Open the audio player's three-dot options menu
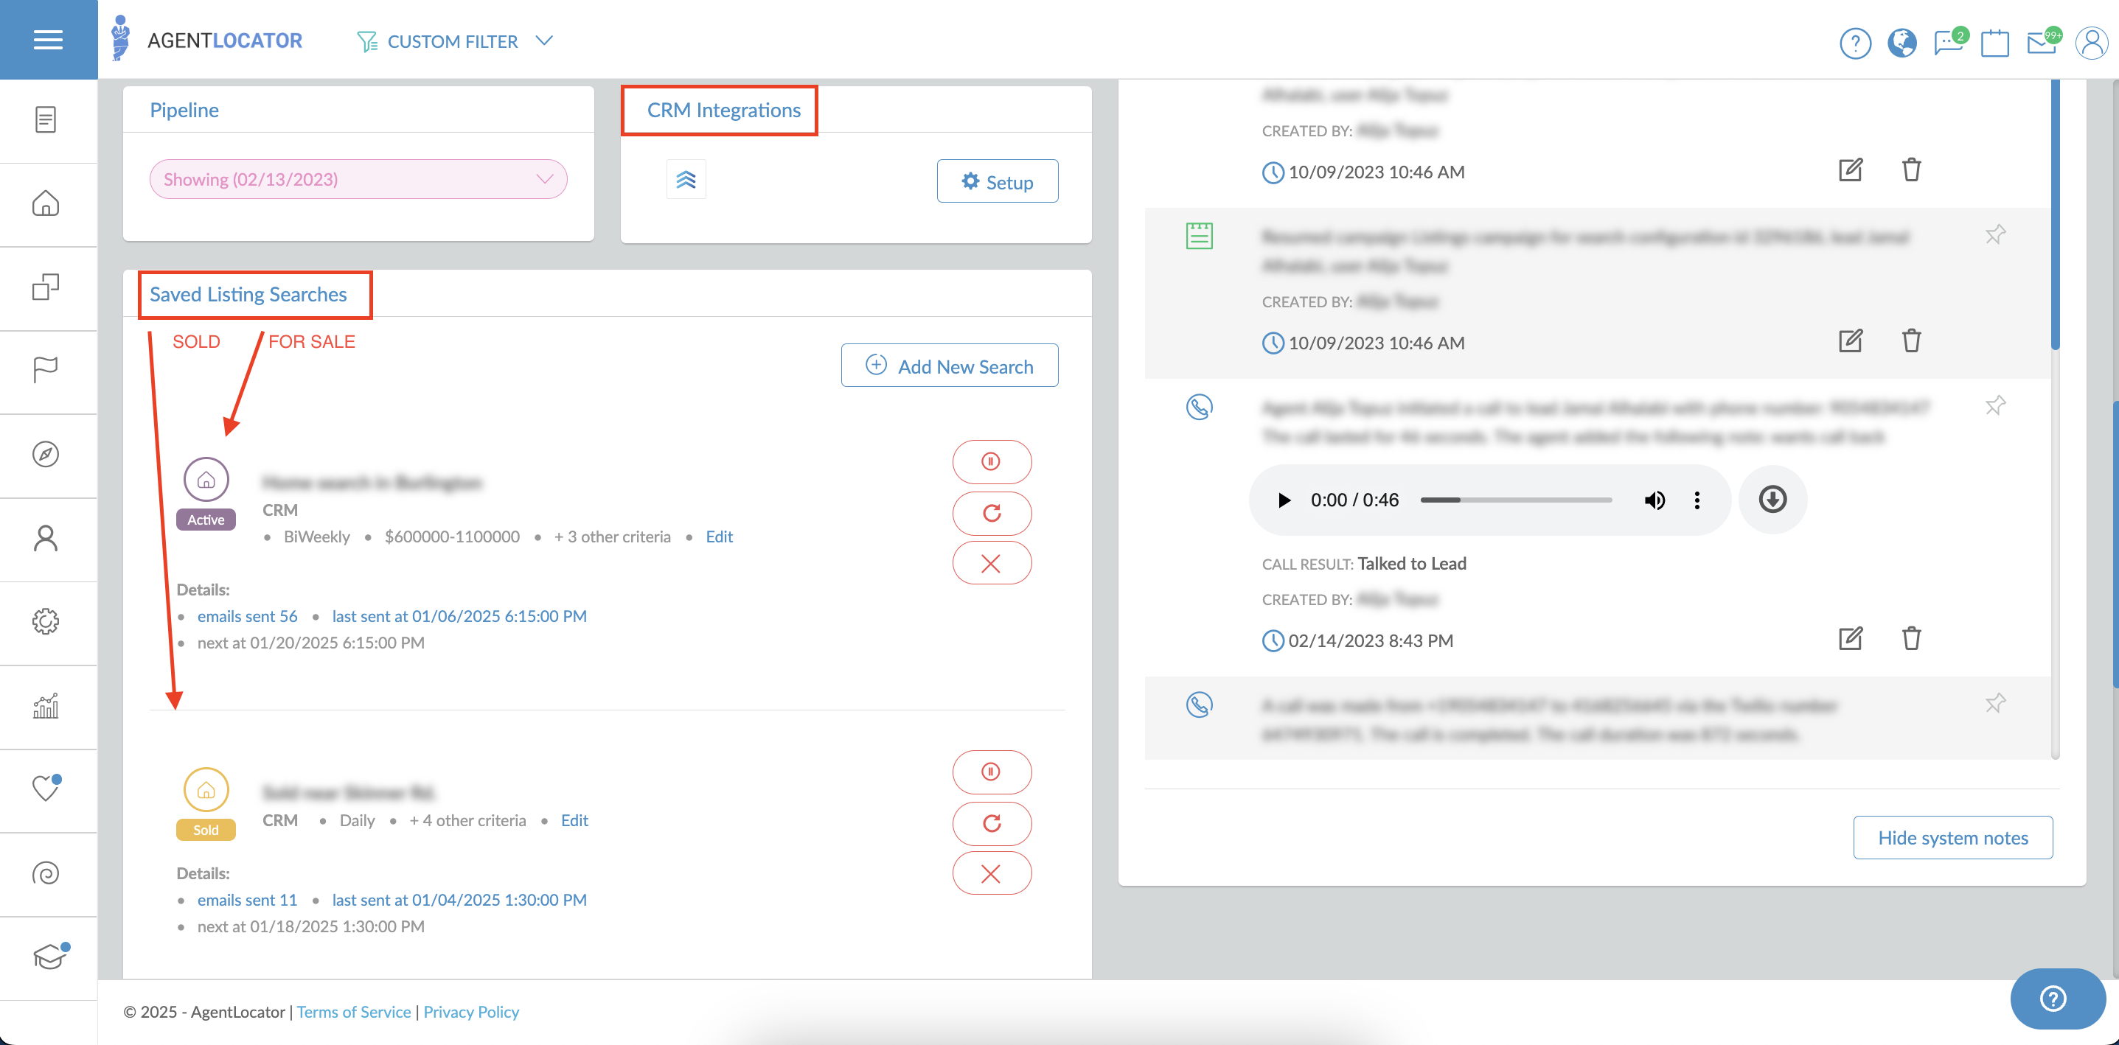This screenshot has width=2119, height=1045. (x=1697, y=500)
